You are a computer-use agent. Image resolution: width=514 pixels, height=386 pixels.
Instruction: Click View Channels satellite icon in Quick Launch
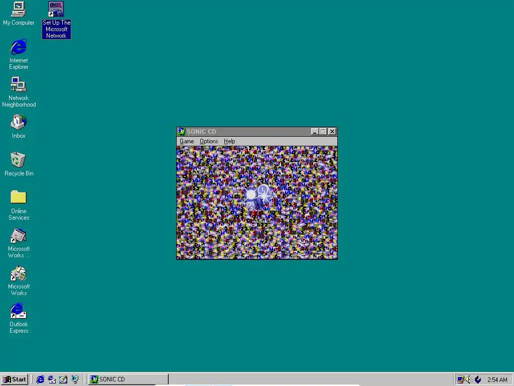(75, 379)
